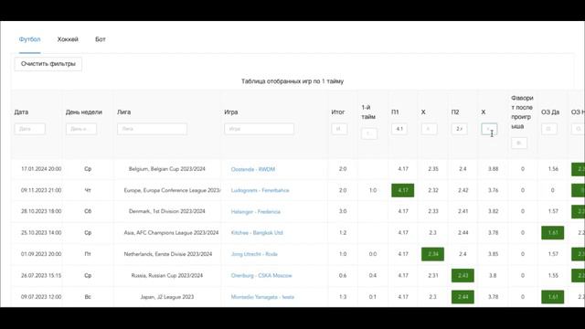Click the 0:4 first-half score in Orenburg row

point(373,275)
